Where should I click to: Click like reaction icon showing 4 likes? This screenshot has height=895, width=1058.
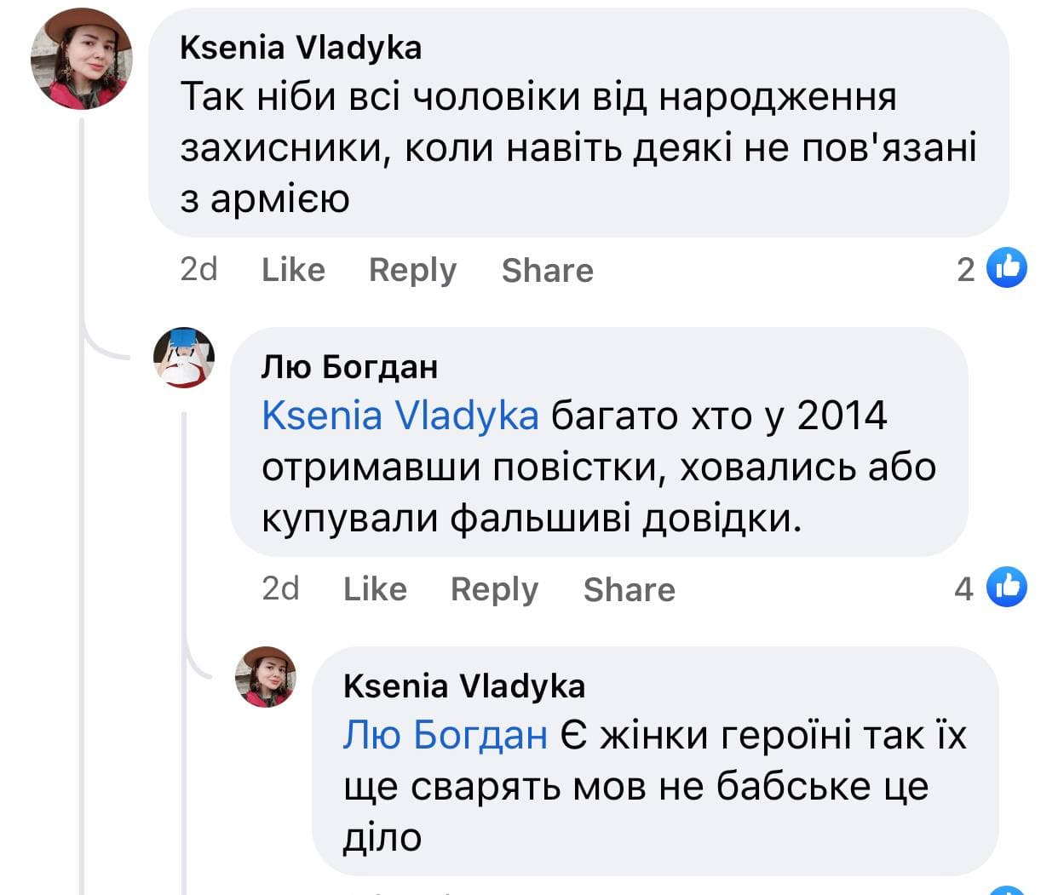click(x=1007, y=588)
